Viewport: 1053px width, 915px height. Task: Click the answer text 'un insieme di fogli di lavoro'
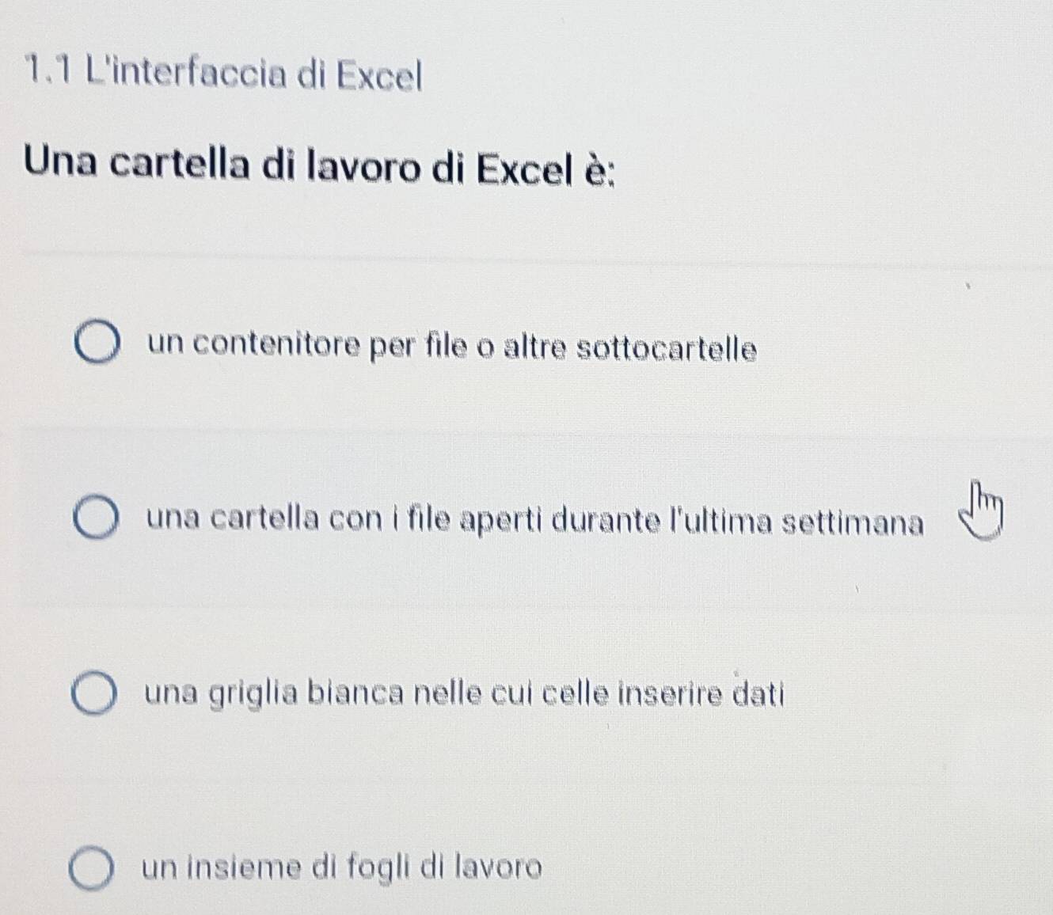[343, 868]
